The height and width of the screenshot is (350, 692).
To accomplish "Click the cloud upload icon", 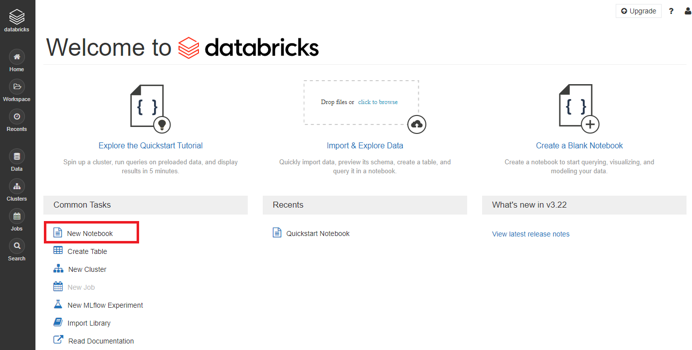I will pos(417,124).
